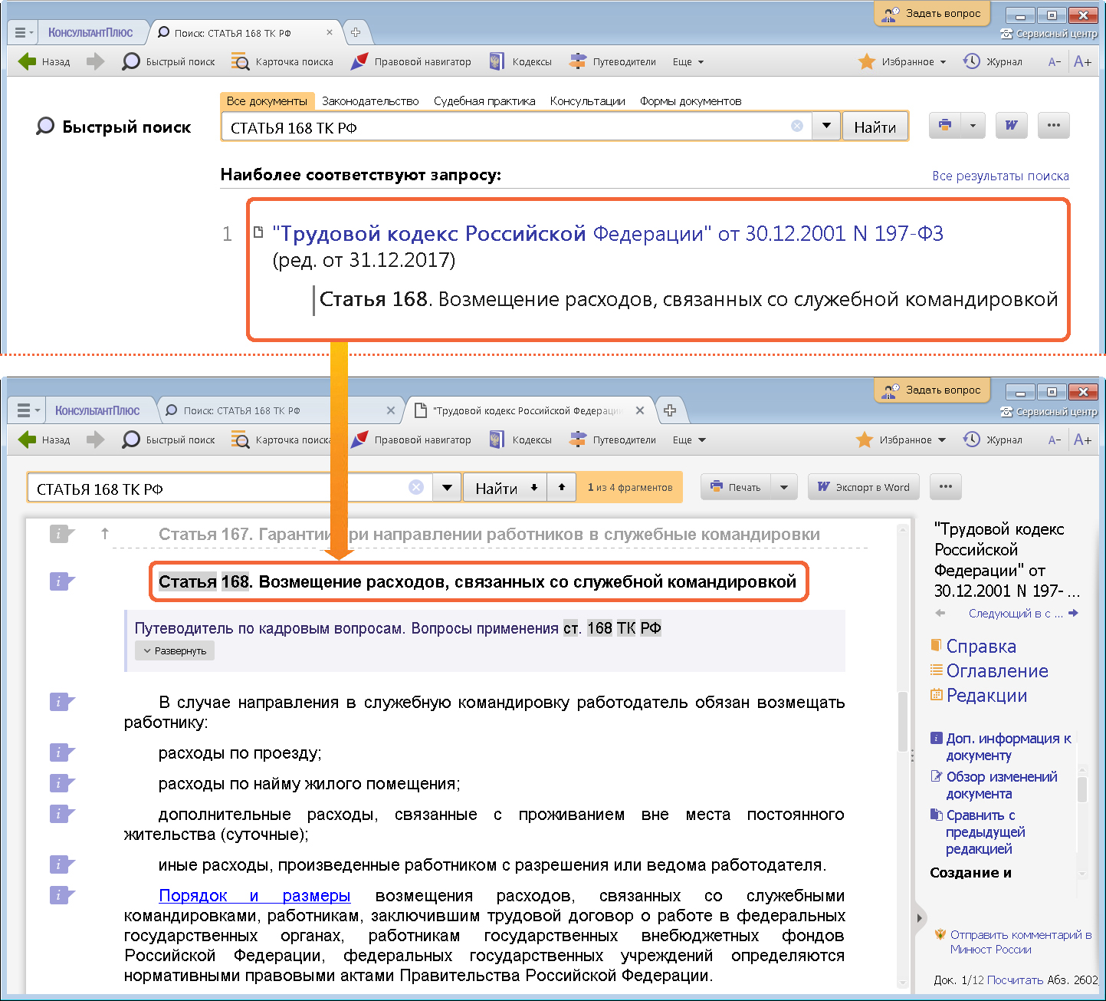Switch to the Консультации tab
1106x1001 pixels.
point(587,101)
